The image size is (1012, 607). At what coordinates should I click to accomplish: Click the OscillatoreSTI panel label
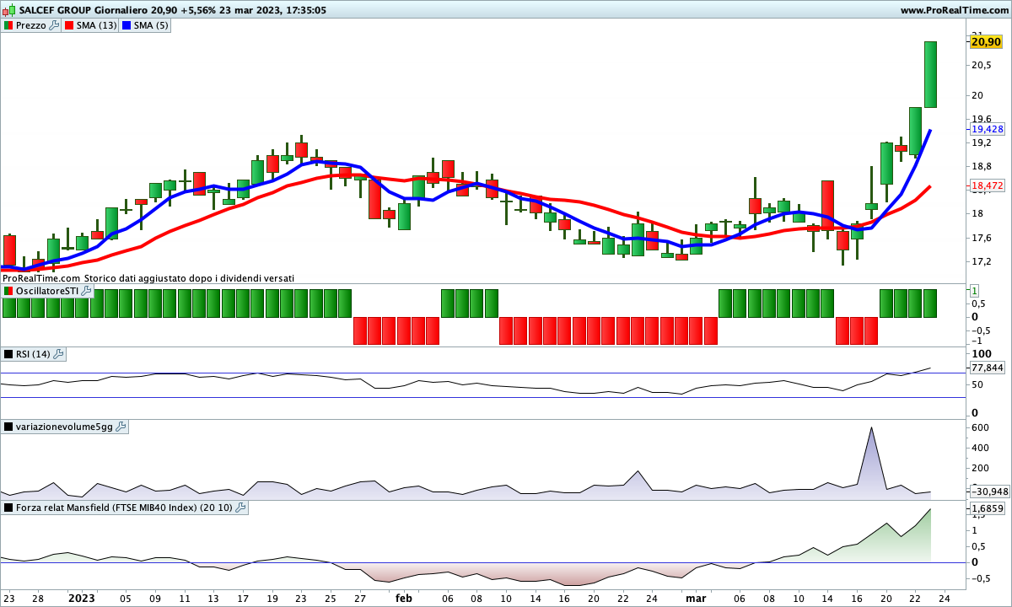point(46,291)
